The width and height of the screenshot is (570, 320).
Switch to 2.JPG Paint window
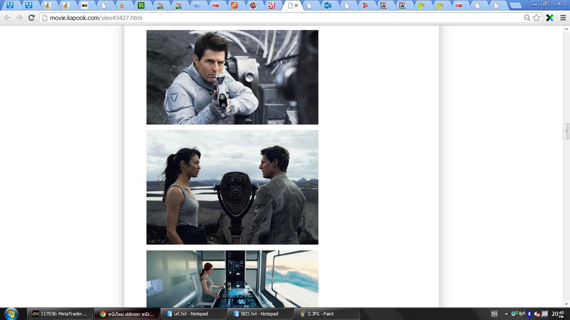click(327, 314)
